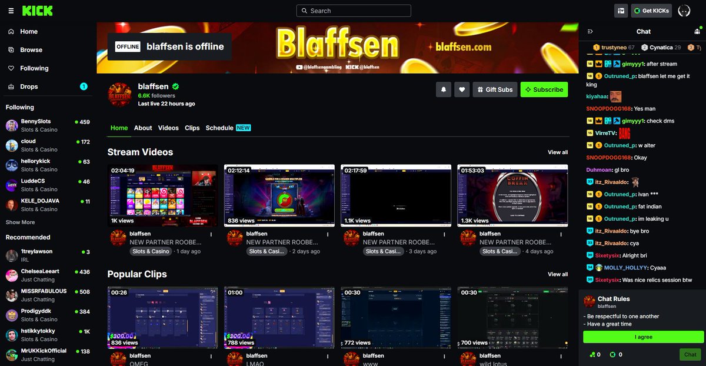Open BennySlots channel in Following list

(48, 125)
